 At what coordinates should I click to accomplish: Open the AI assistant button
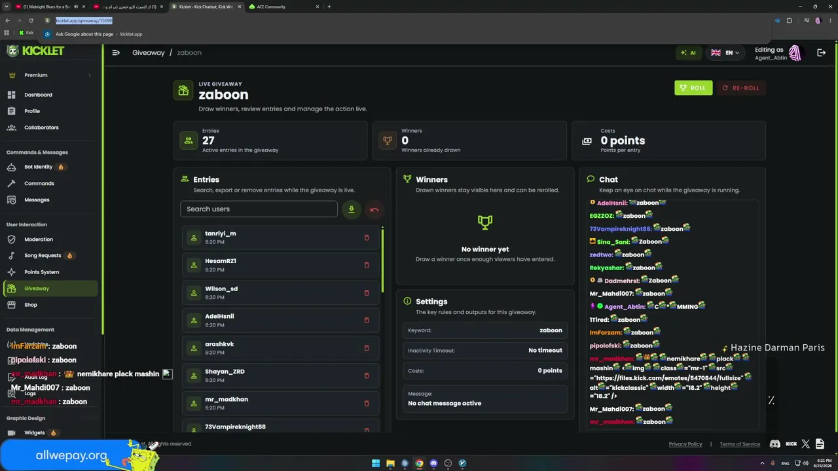click(x=688, y=53)
